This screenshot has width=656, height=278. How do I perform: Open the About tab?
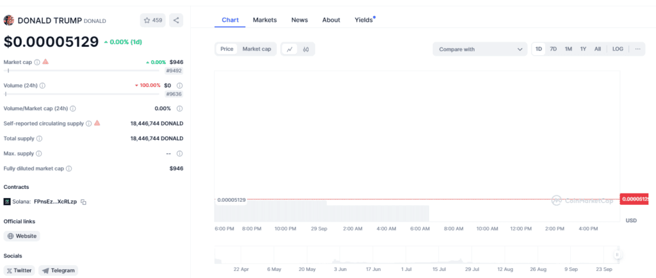pos(331,20)
